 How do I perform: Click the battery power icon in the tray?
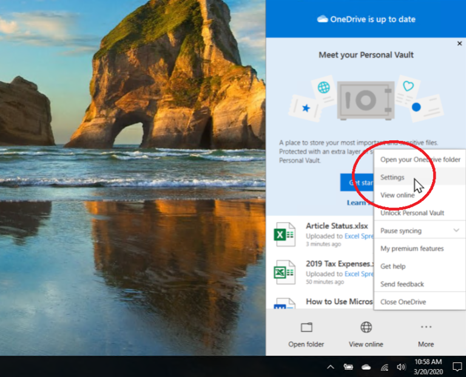pos(348,367)
